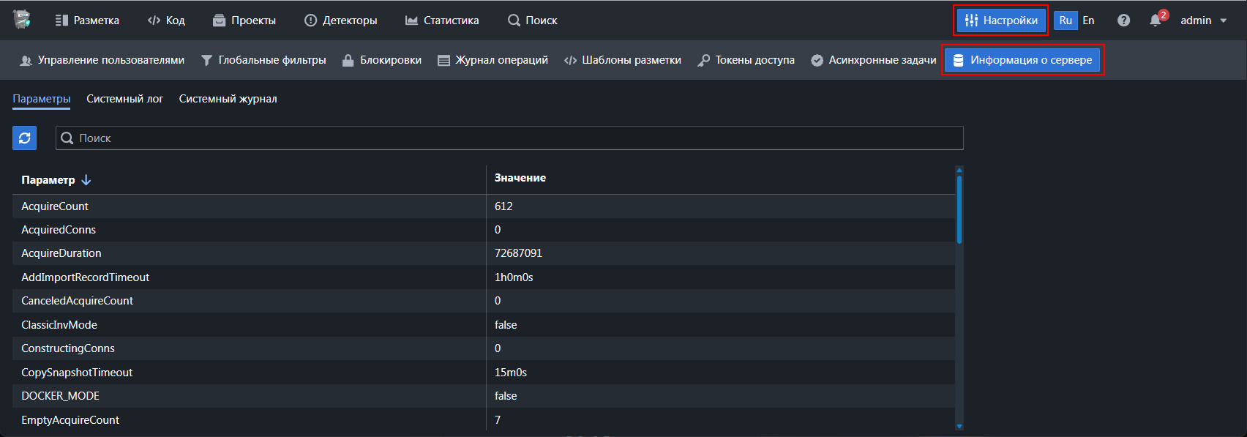Select the Ru language option
This screenshot has width=1247, height=437.
(x=1066, y=20)
